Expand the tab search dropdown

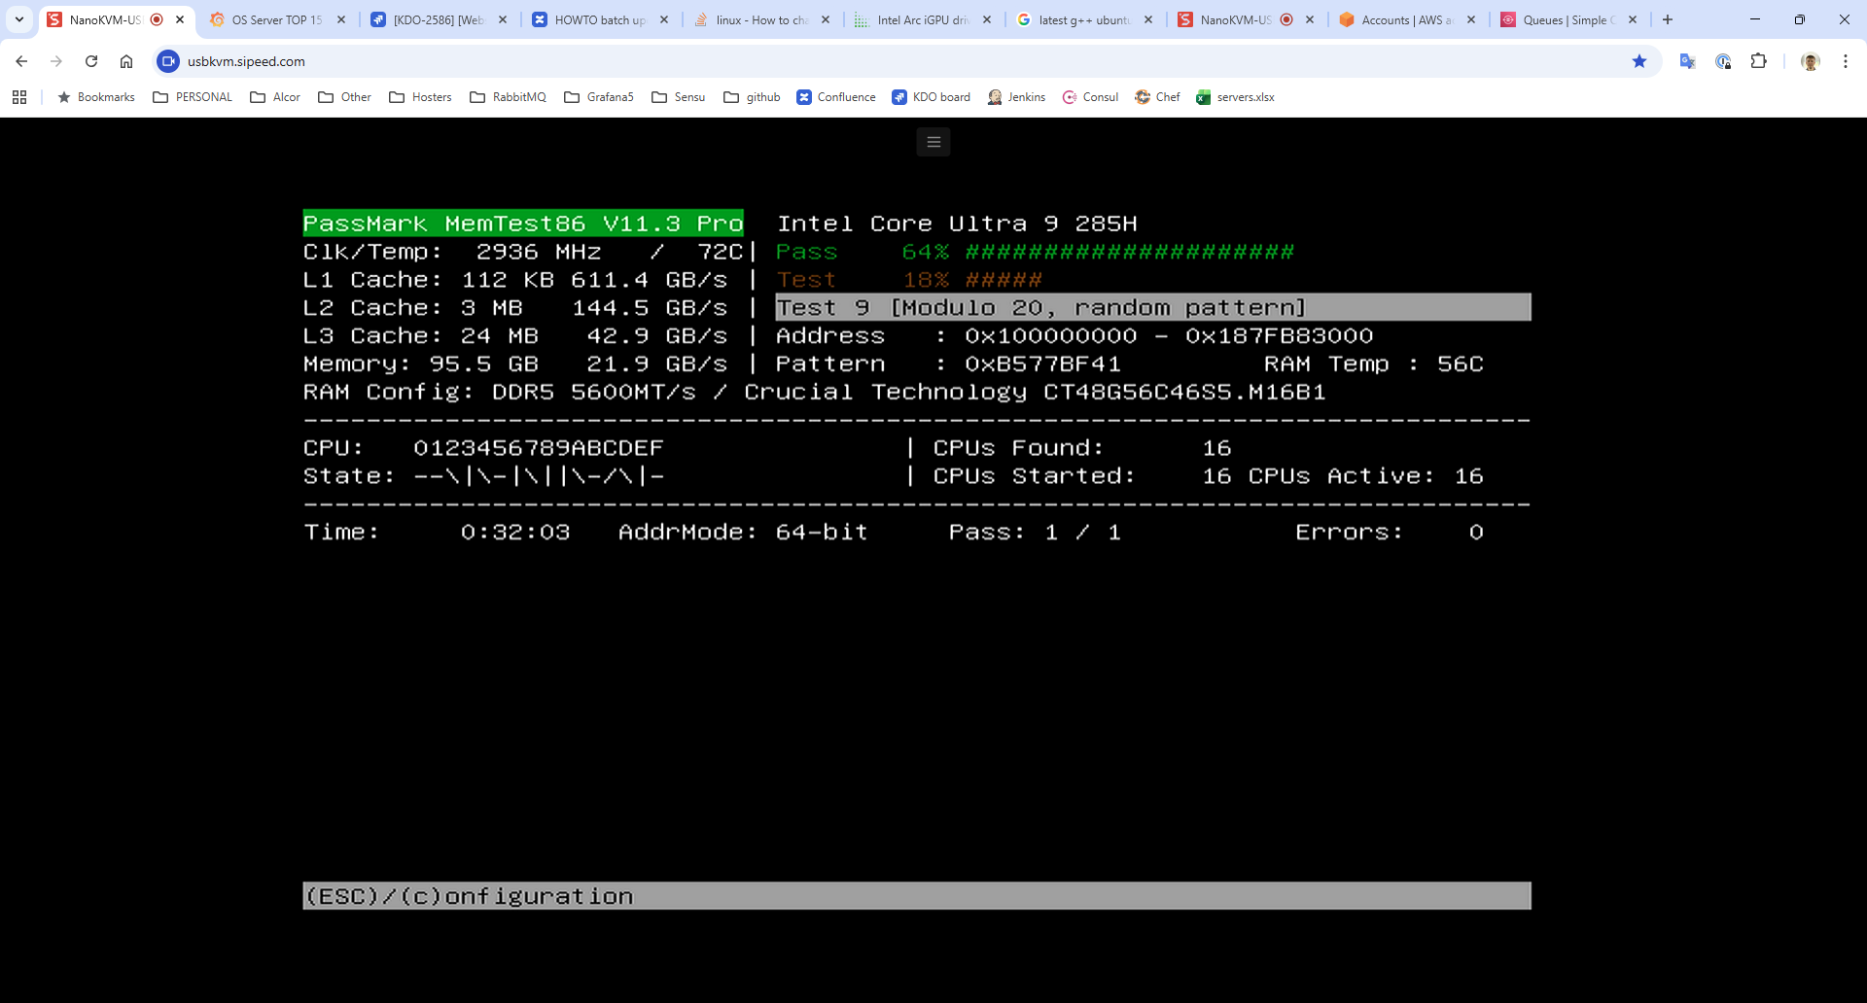18,19
